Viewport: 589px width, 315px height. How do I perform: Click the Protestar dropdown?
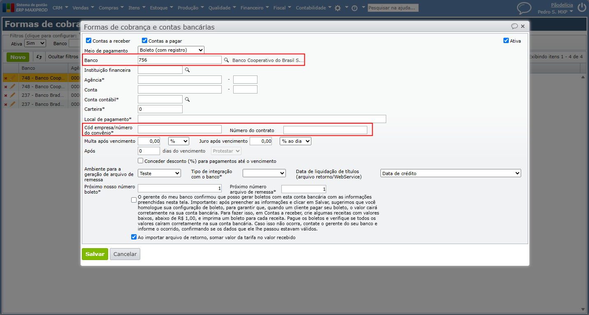226,151
